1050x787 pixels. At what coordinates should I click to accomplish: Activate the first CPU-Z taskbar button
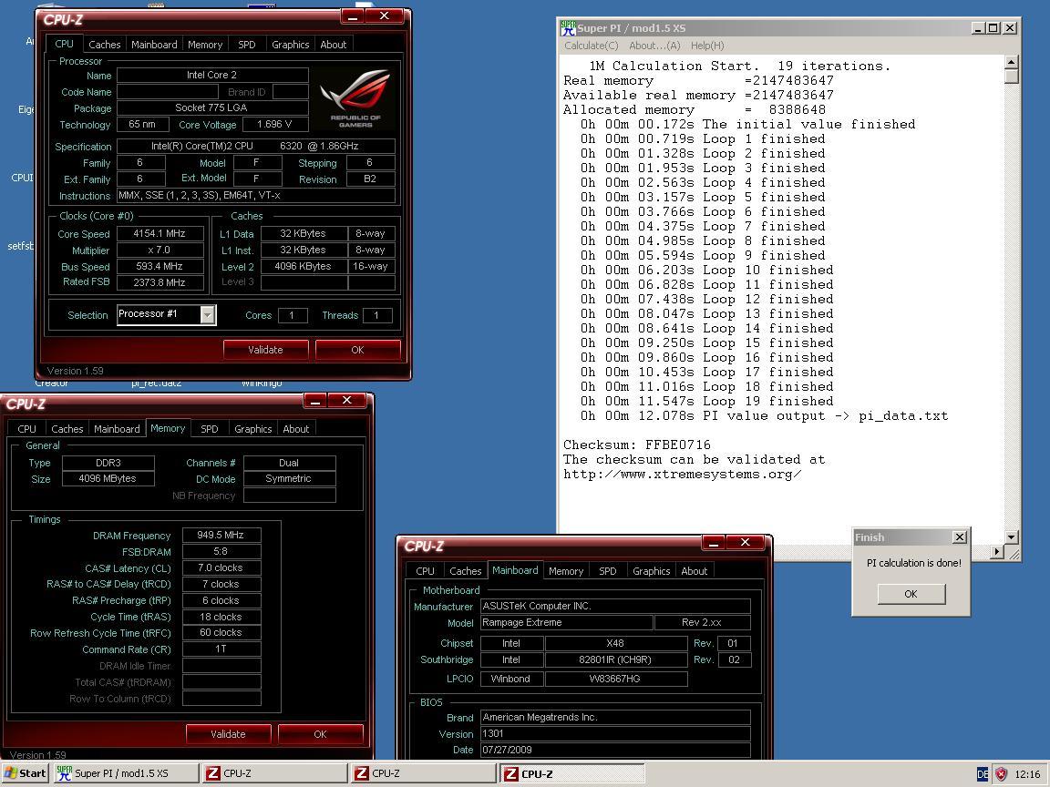click(x=274, y=773)
